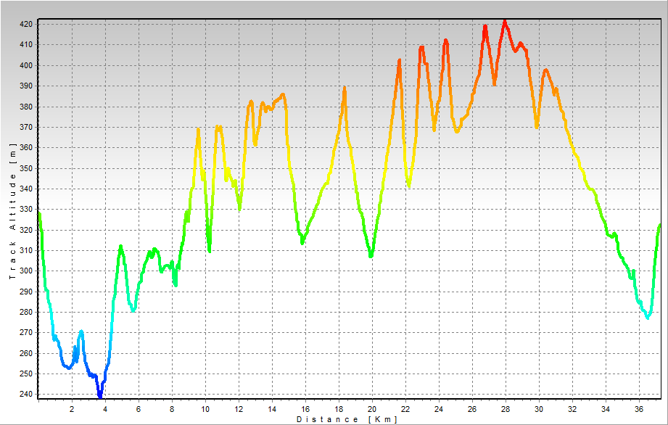Click the track's end point at right edge

pos(659,225)
